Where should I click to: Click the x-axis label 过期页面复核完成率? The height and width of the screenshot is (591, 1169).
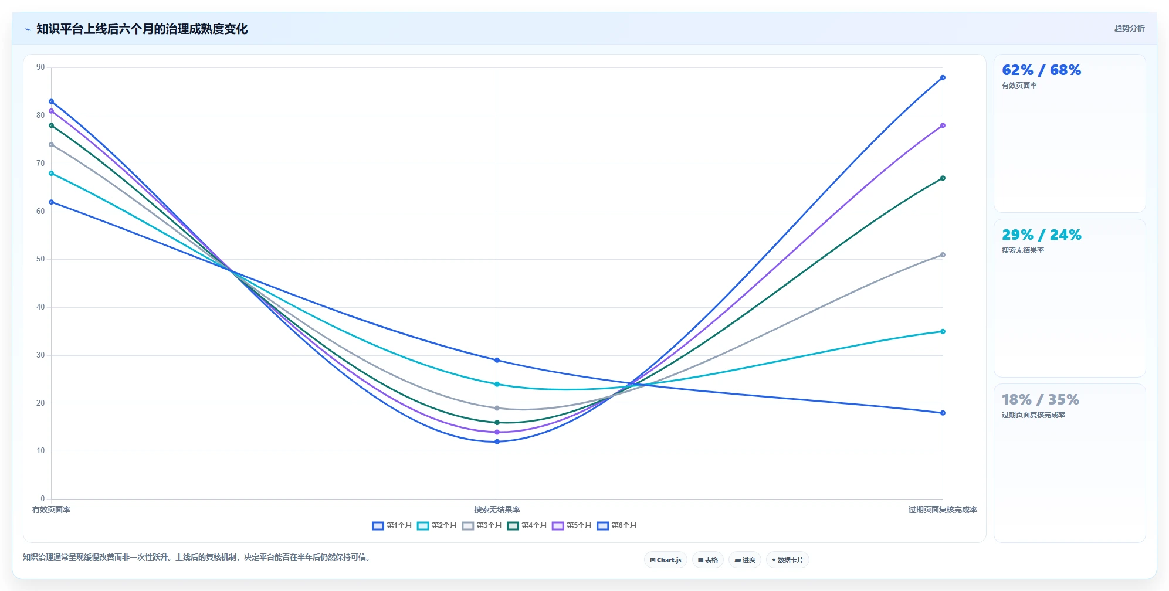[x=943, y=510]
